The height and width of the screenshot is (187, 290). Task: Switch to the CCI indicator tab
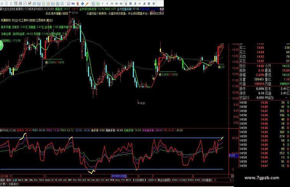(x=102, y=180)
